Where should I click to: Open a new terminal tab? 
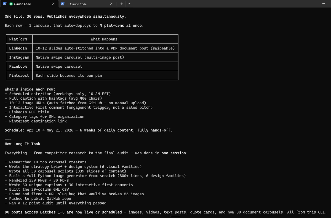pos(121,4)
